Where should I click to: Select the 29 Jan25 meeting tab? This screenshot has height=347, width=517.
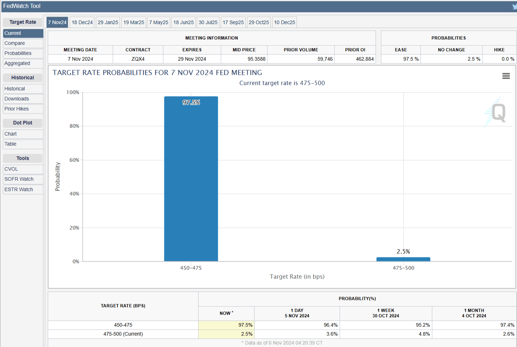point(108,22)
